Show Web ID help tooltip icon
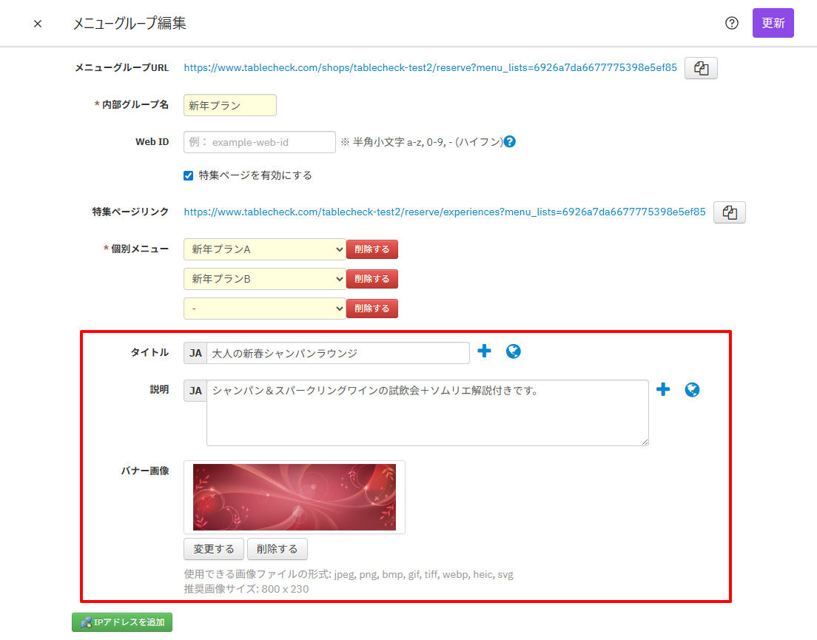Image resolution: width=817 pixels, height=640 pixels. tap(510, 141)
